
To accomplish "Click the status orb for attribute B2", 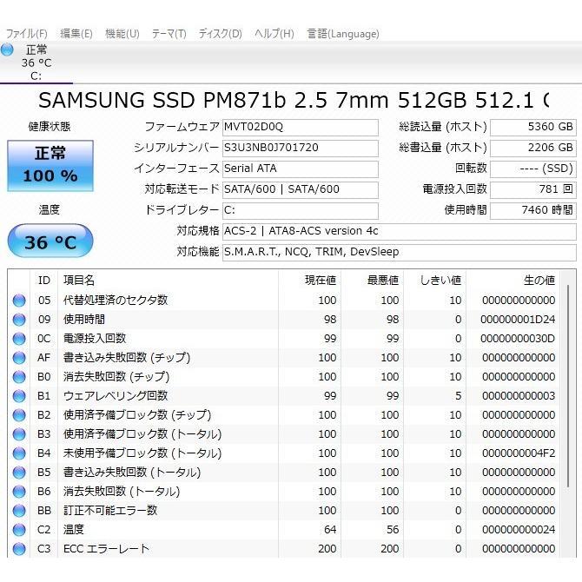I will tap(19, 415).
